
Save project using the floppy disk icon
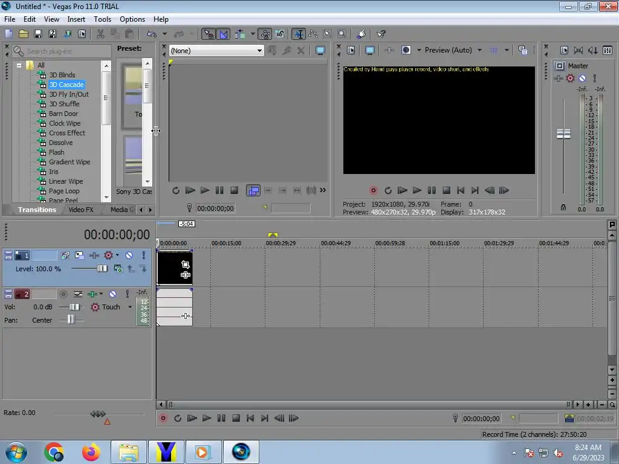coord(38,34)
